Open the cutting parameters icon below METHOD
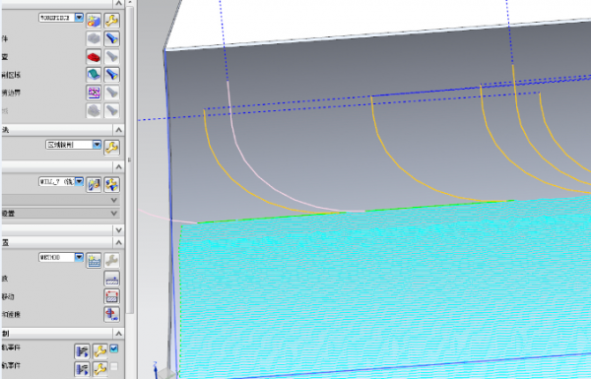The height and width of the screenshot is (379, 591). [x=112, y=279]
